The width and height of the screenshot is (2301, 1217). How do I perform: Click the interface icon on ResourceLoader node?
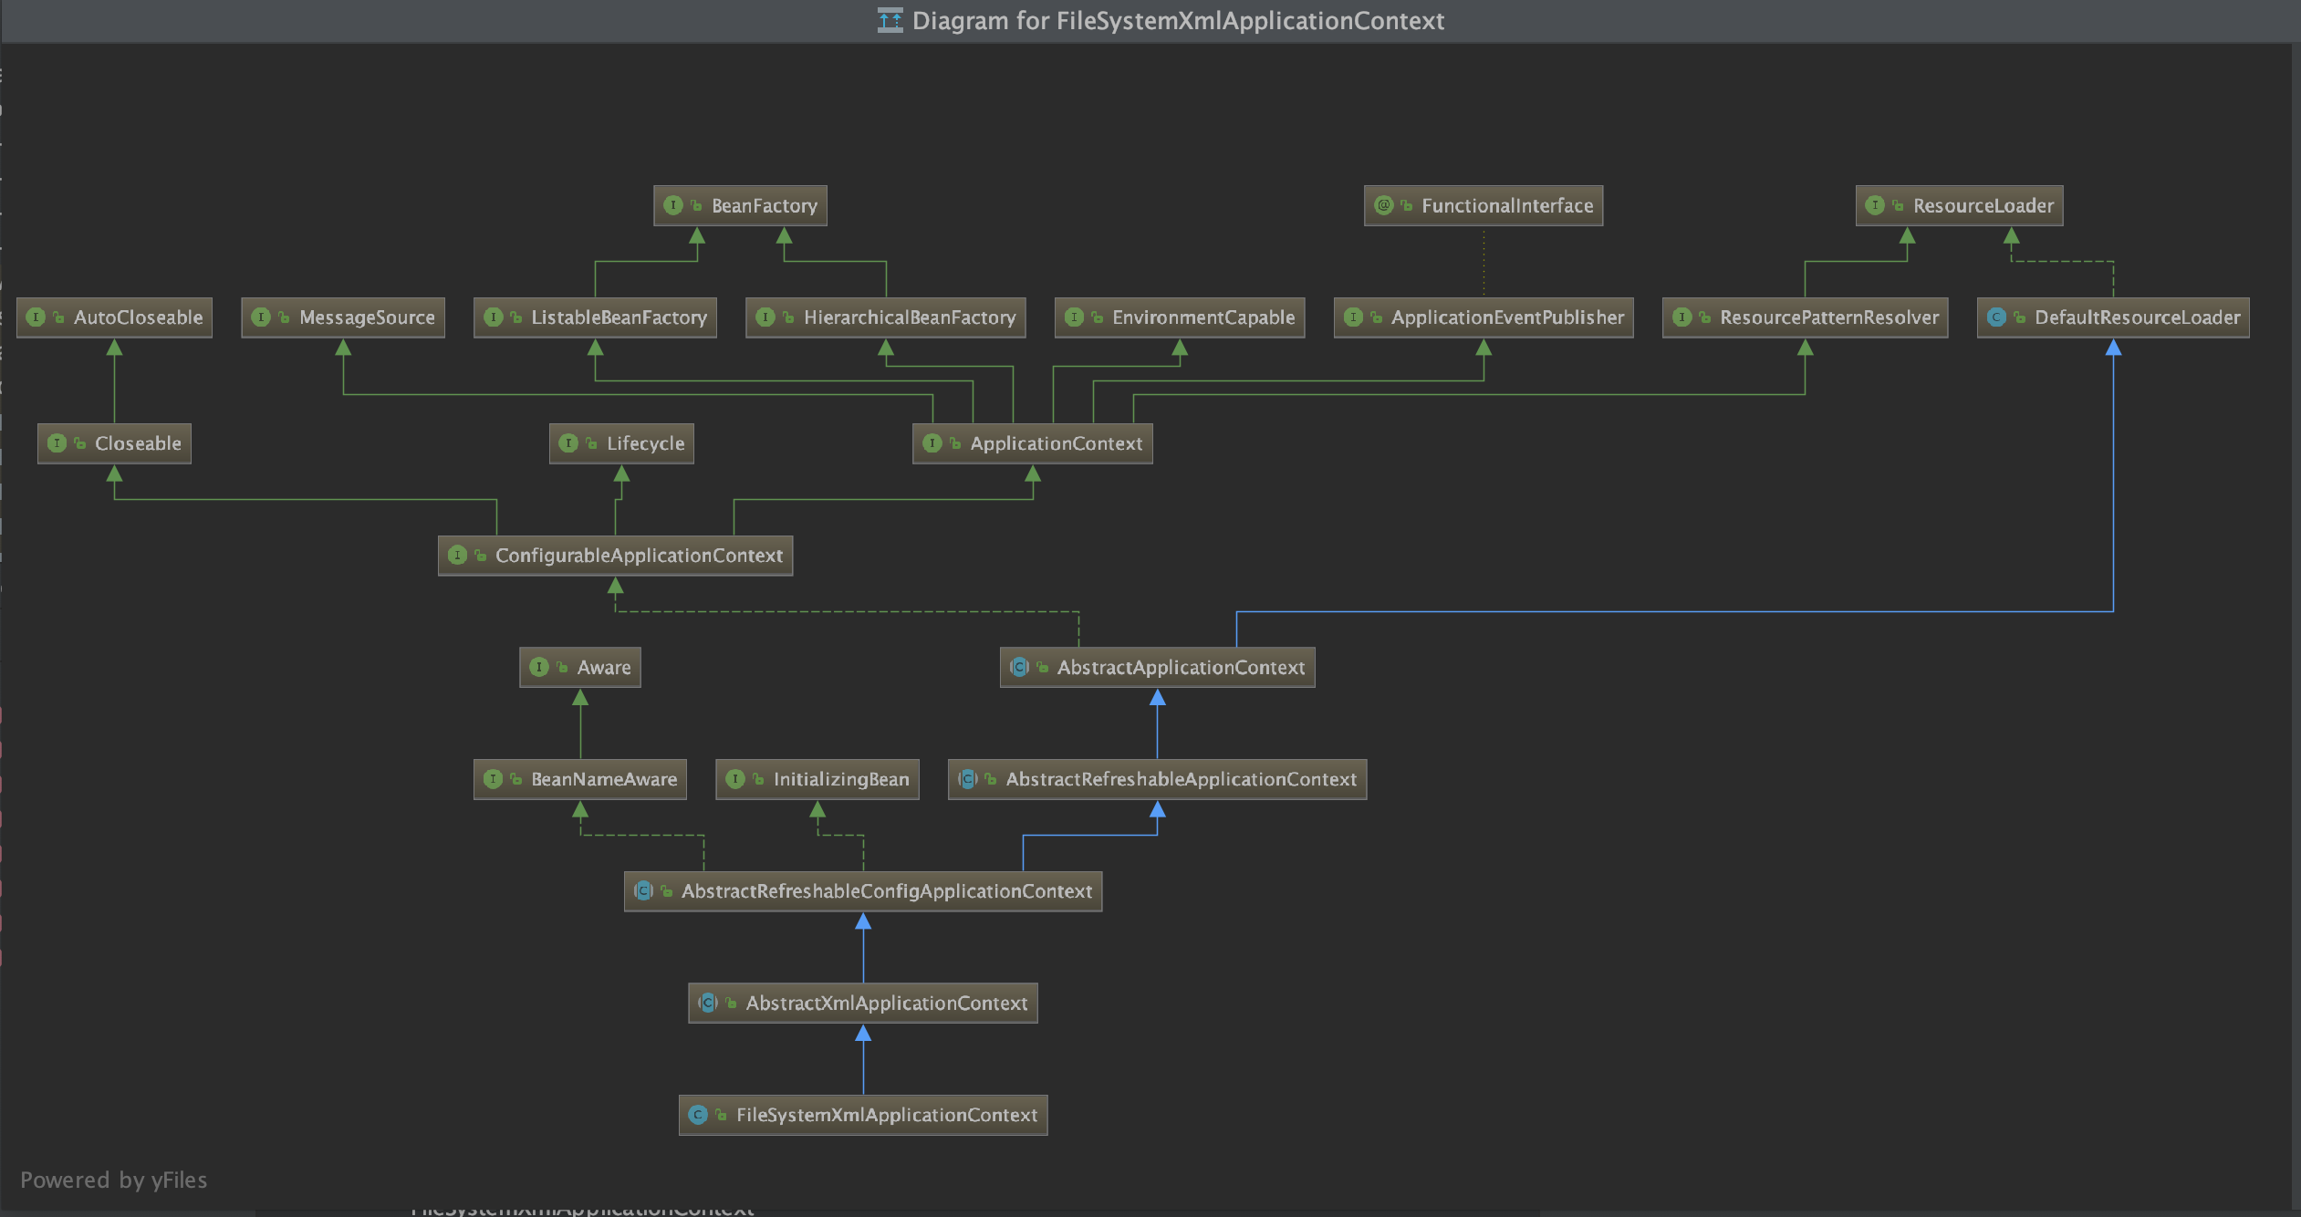pos(1875,205)
